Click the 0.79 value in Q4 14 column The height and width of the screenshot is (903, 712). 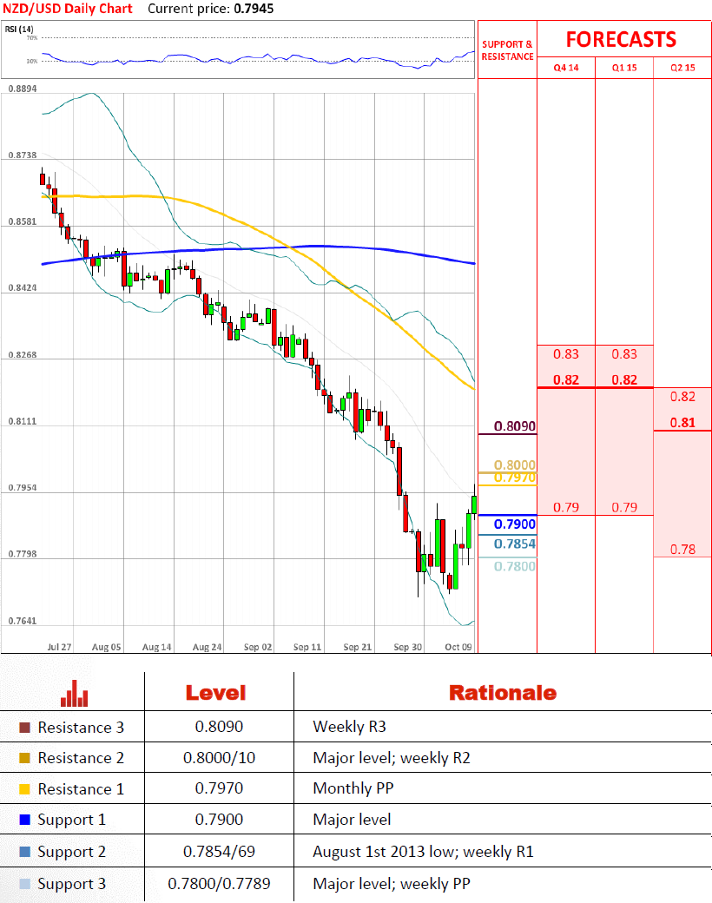pos(566,507)
